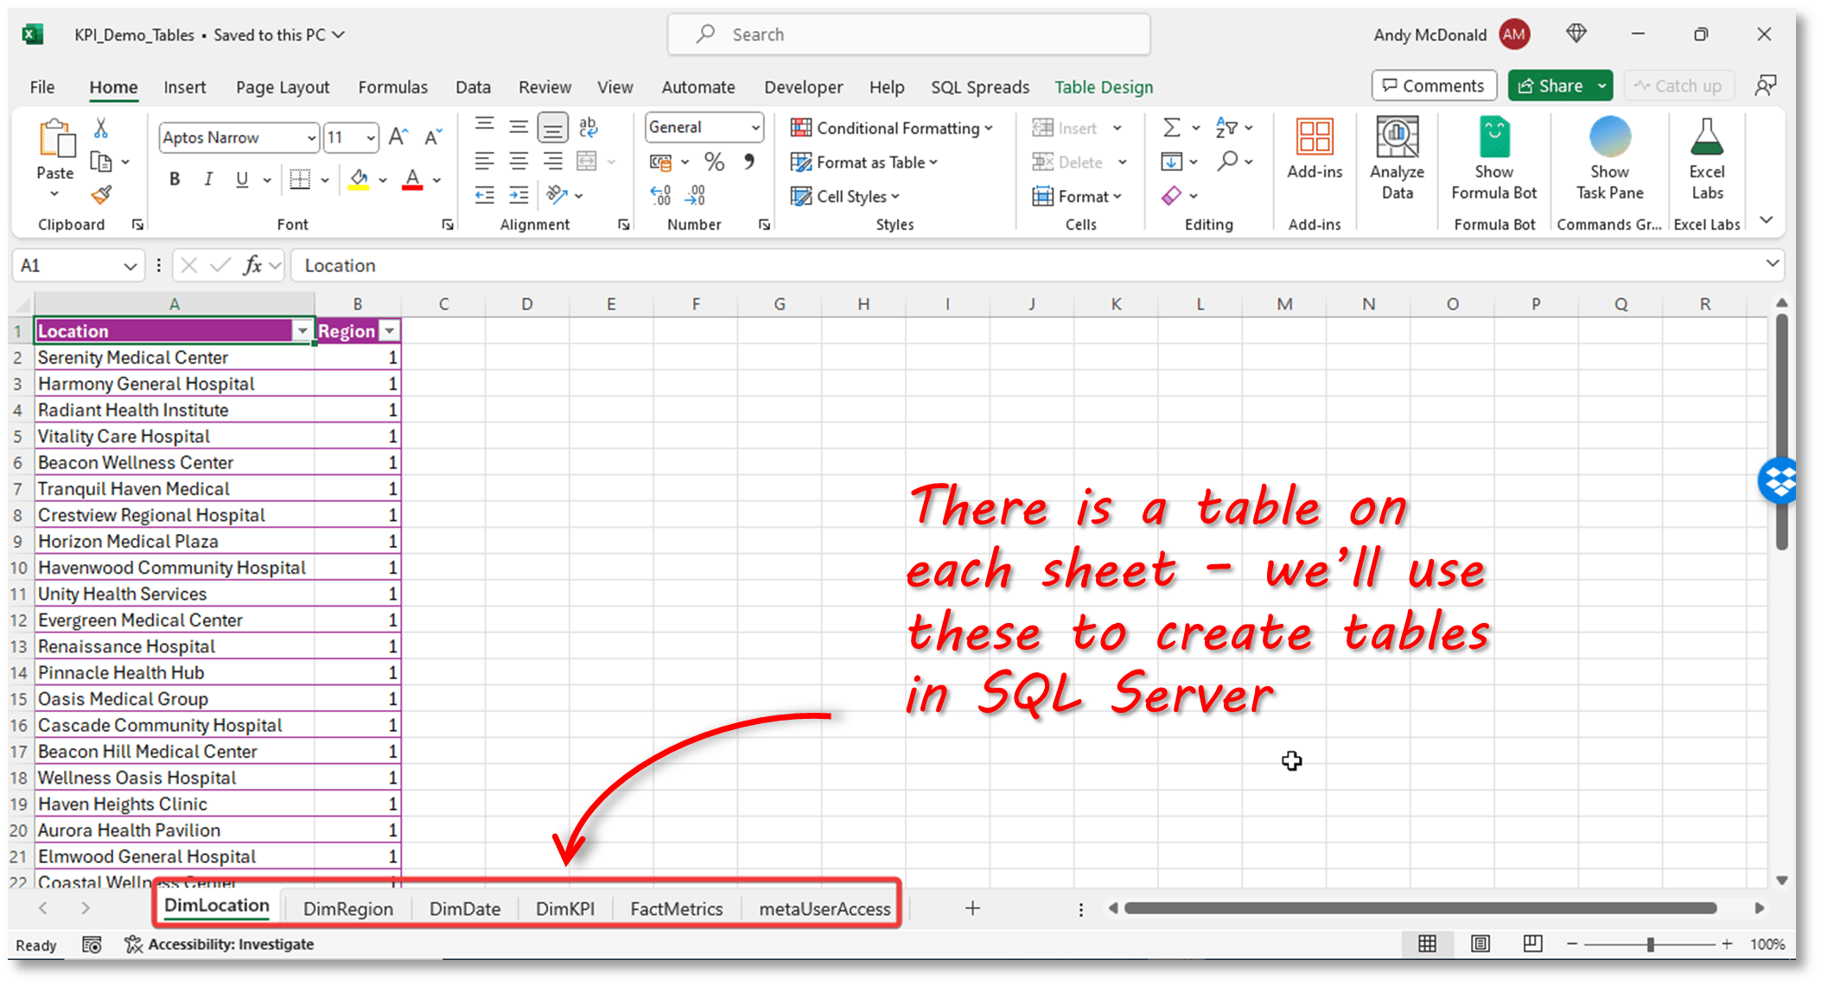The image size is (1821, 985).
Task: Switch to the FactMetrics sheet tab
Action: tap(677, 908)
